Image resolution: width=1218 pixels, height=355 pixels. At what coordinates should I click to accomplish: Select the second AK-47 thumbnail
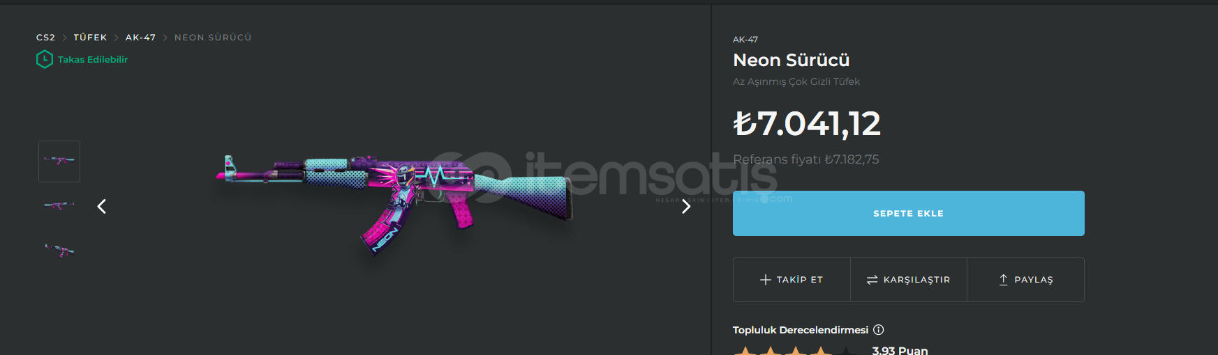coord(59,205)
